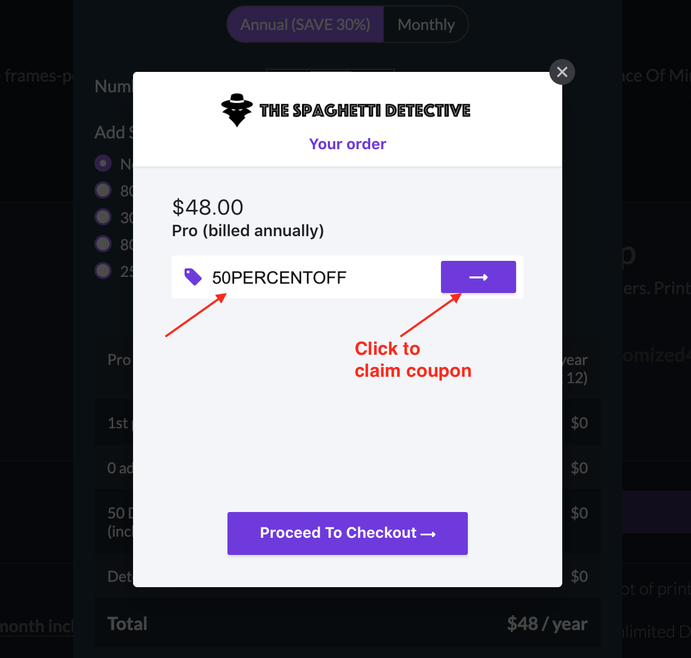Click Pro (billed annually) plan label

coord(248,231)
